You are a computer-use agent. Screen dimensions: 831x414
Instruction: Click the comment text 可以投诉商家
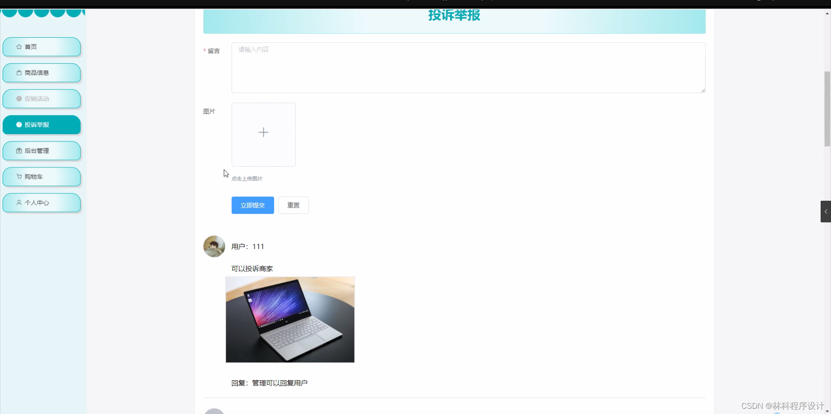252,269
